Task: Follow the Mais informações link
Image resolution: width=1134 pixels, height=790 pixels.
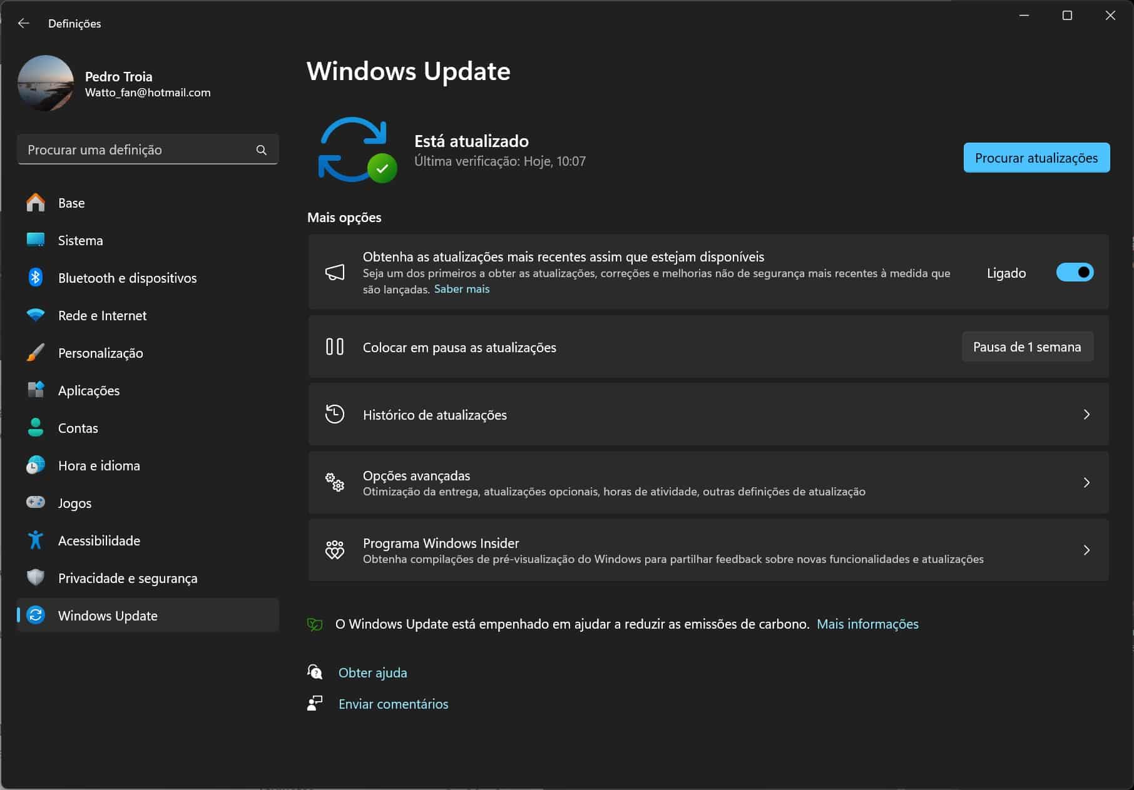Action: pos(867,624)
